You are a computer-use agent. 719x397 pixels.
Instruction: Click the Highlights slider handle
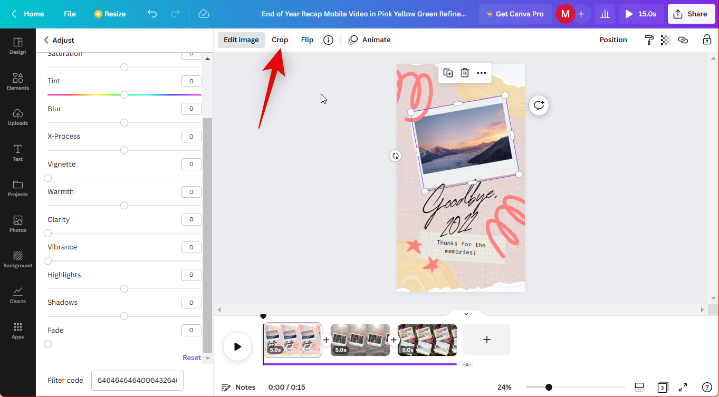(124, 289)
